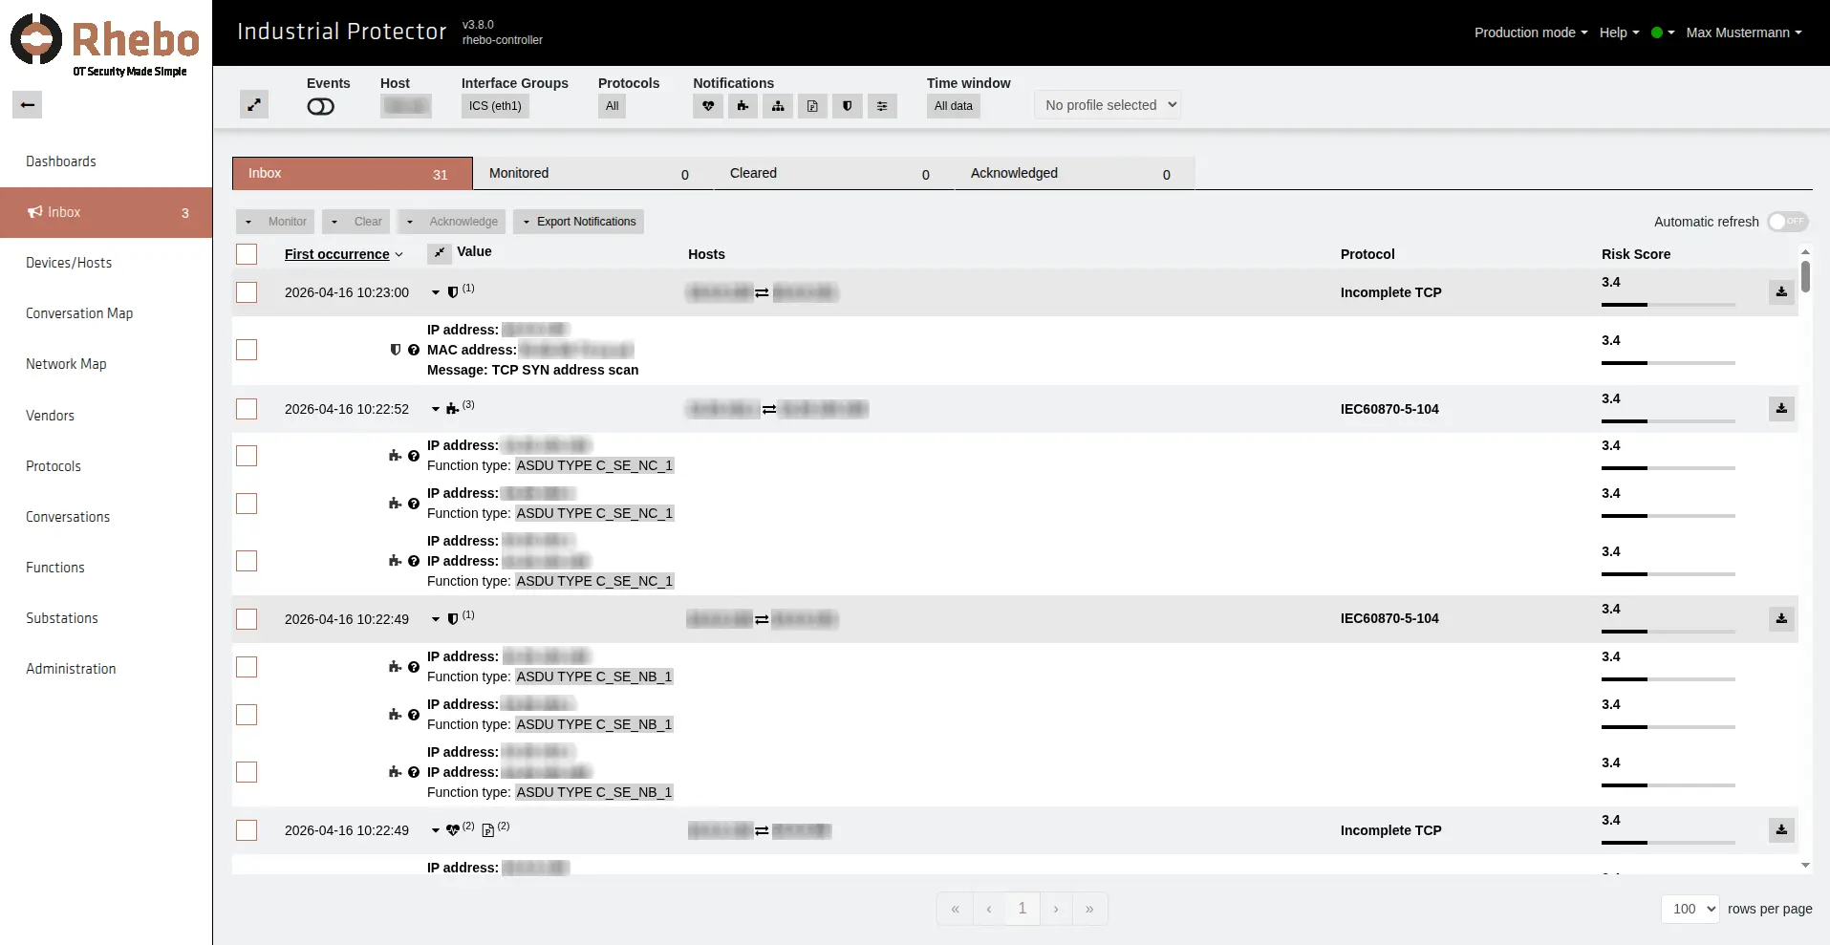This screenshot has width=1830, height=945.
Task: Change rows per page dropdown
Action: click(x=1690, y=909)
